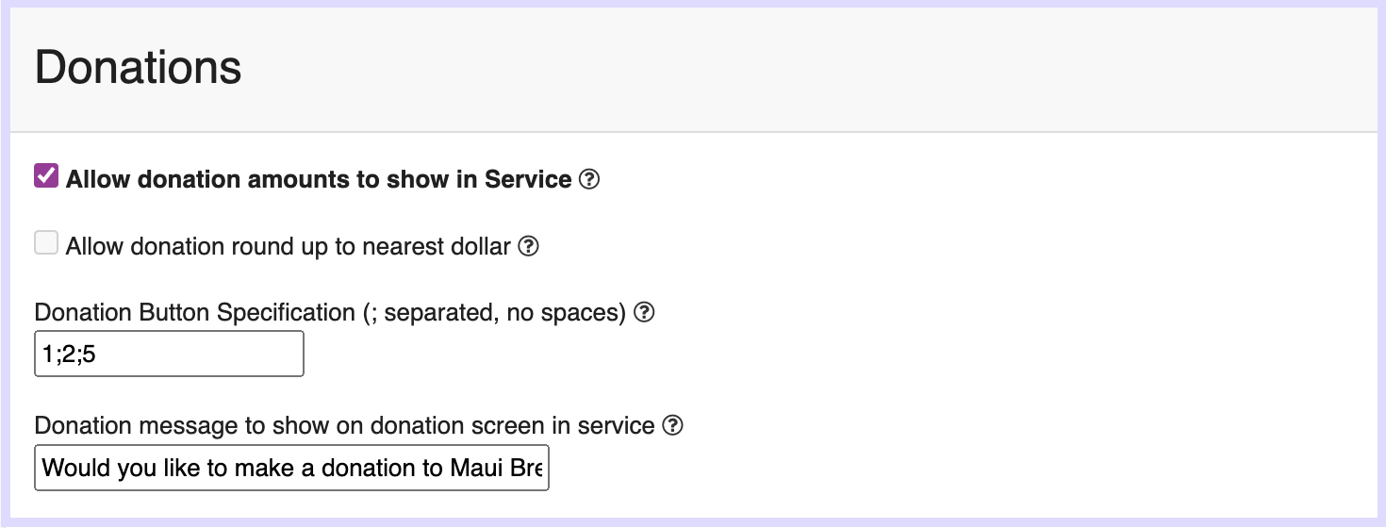1386x528 pixels.
Task: Click the bold 'Allow donation amounts' label text
Action: 319,179
